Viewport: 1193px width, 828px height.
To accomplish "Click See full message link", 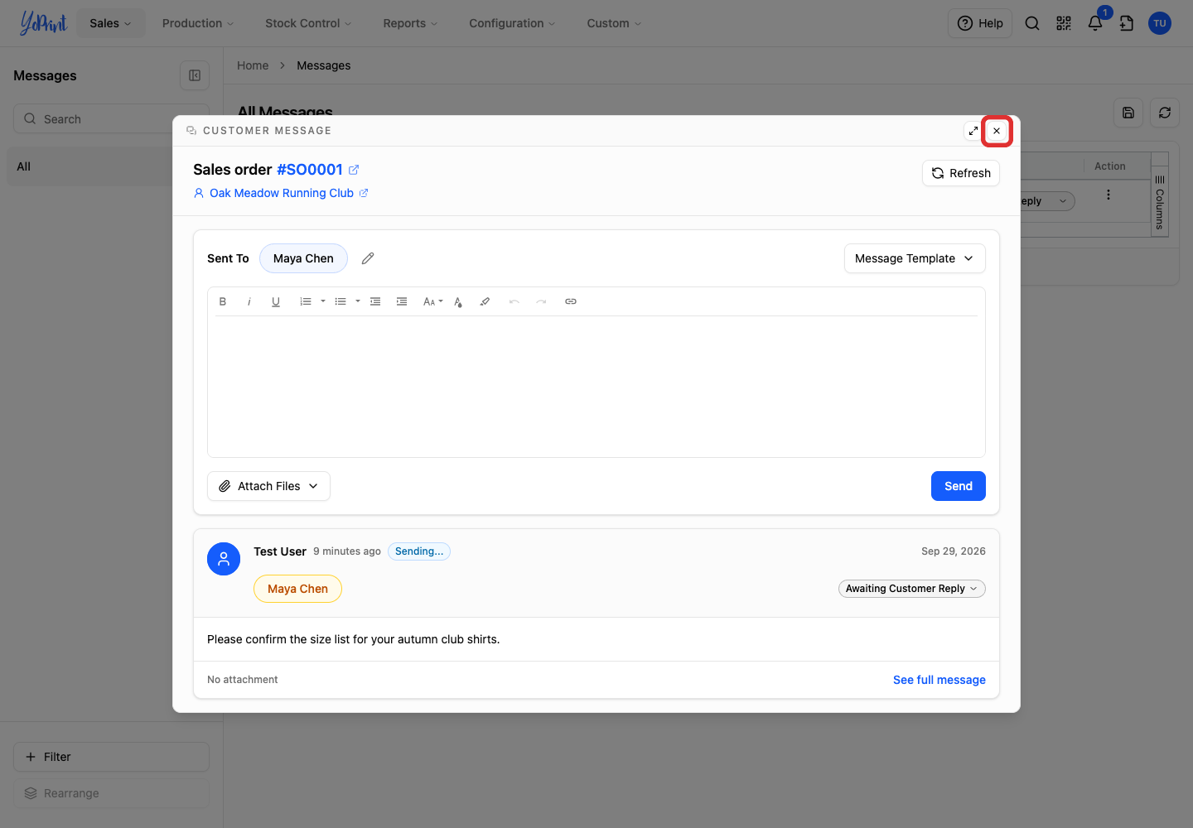I will tap(939, 680).
